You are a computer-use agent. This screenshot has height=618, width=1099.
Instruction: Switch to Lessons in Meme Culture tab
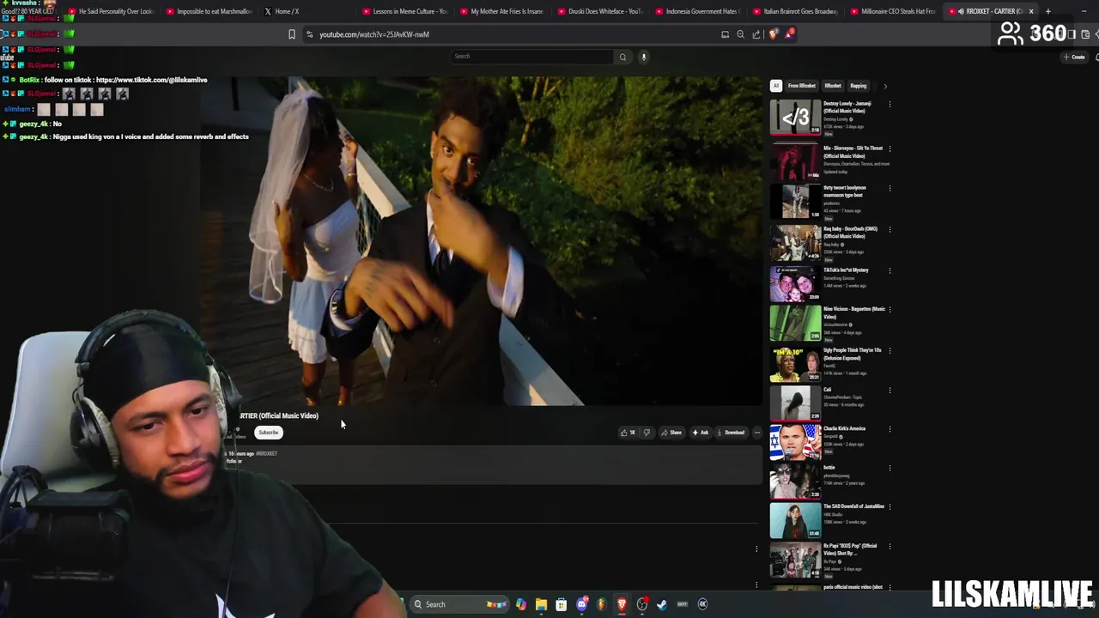[x=405, y=11]
